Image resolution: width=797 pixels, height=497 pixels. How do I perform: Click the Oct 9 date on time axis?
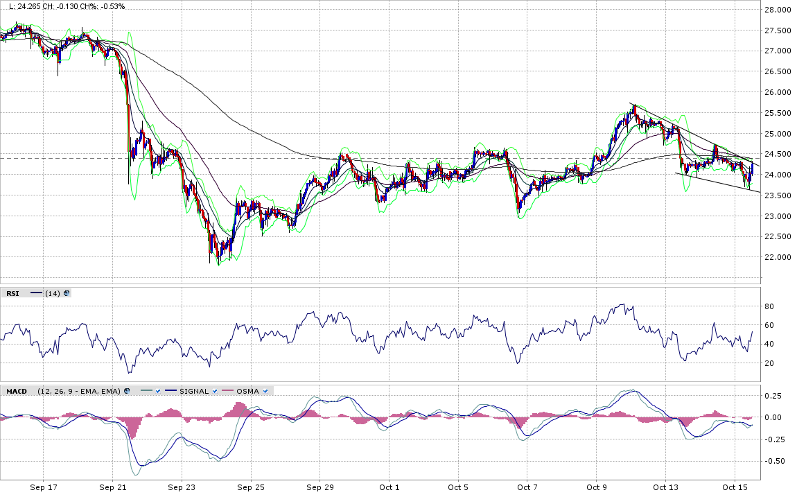[x=596, y=488]
